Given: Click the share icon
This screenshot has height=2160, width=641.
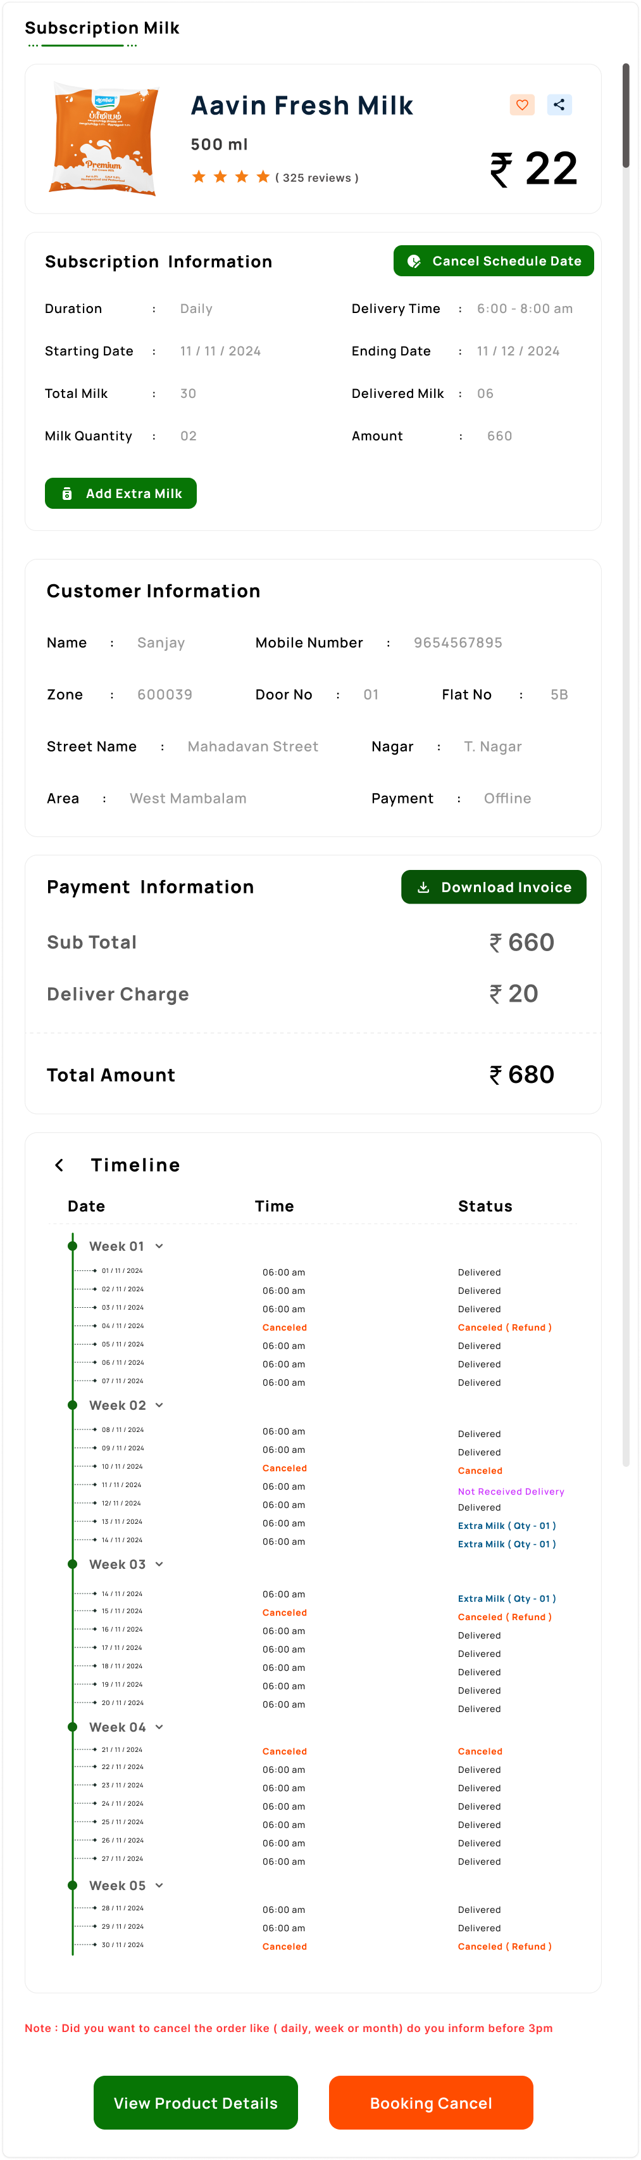Looking at the screenshot, I should 559,105.
